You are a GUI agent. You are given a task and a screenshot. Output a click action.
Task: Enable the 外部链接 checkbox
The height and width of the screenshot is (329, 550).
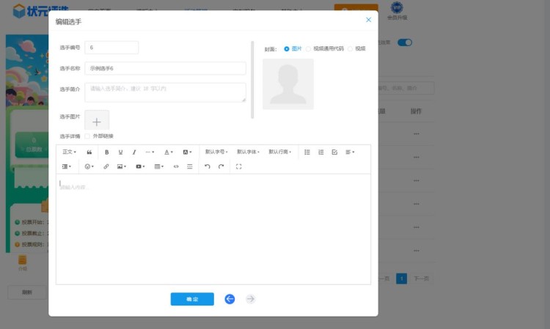tap(88, 136)
